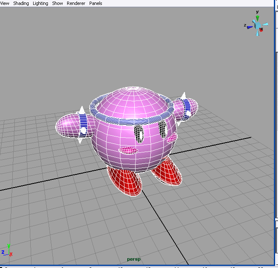
Task: Open the Renderer menu
Action: coord(76,3)
